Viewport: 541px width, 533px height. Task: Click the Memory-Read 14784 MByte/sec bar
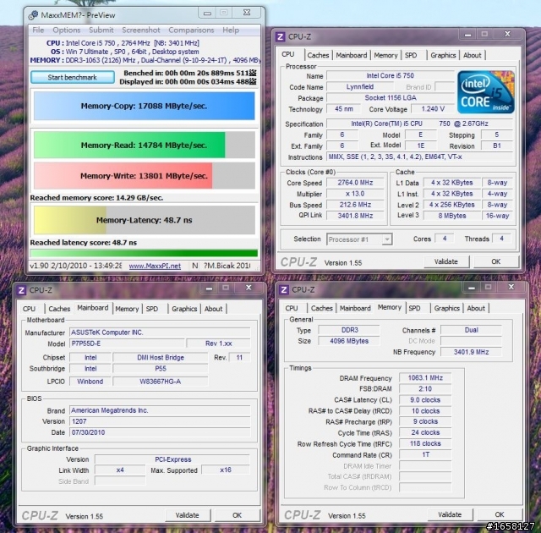pos(145,145)
